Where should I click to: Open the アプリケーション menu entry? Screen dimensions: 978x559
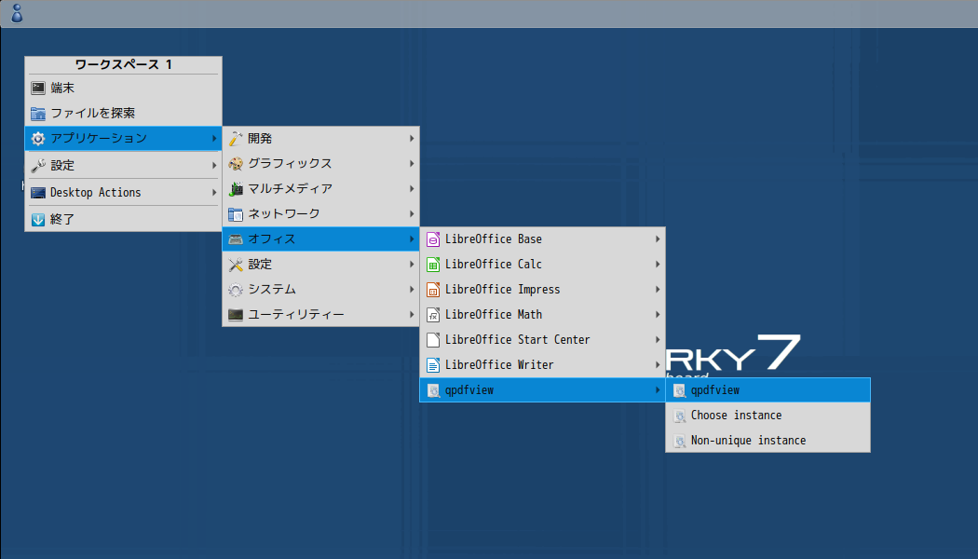(124, 139)
